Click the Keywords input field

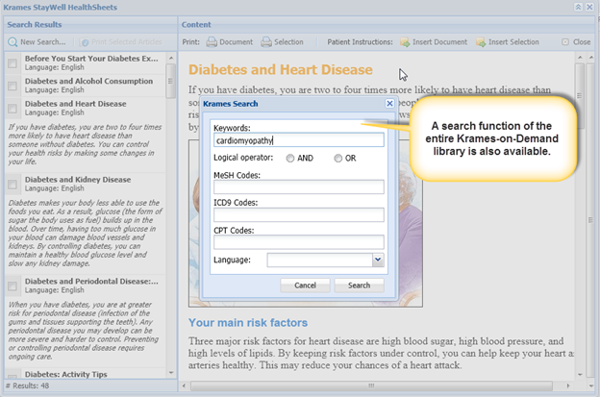[x=299, y=140]
